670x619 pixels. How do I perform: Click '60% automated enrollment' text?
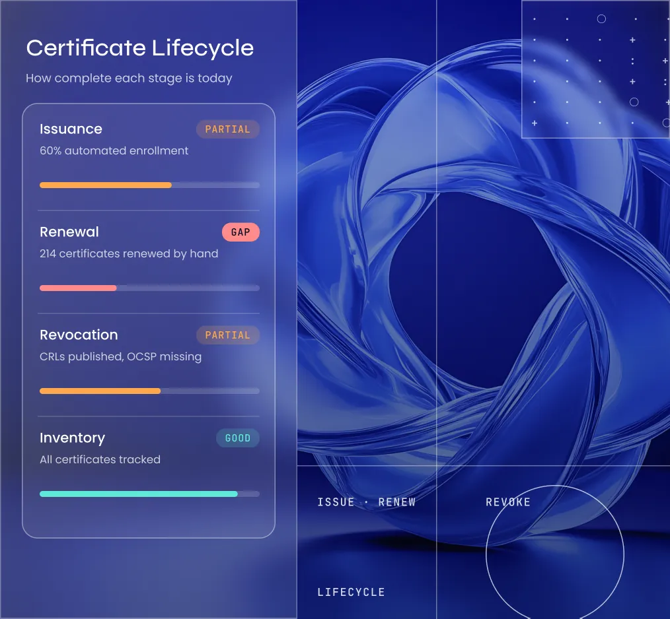click(114, 150)
